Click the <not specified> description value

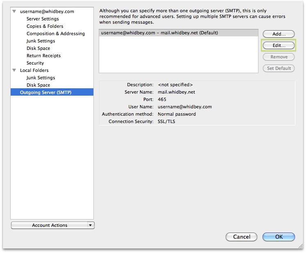click(175, 85)
